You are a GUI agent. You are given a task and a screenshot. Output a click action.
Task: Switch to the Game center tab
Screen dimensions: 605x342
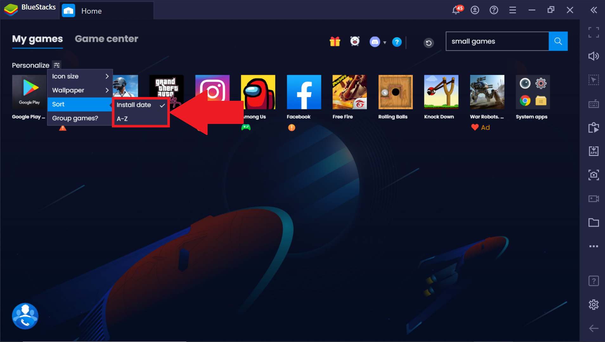pyautogui.click(x=106, y=39)
